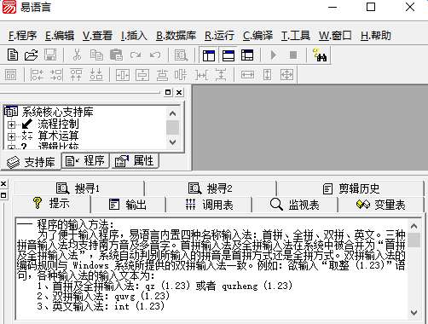Open the F.程序 menu
The height and width of the screenshot is (324, 428).
click(x=22, y=36)
